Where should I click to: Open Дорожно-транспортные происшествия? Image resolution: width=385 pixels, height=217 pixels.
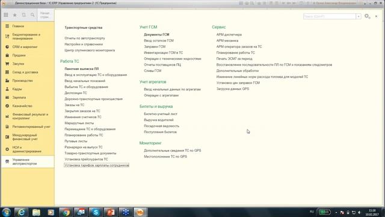pos(94,99)
